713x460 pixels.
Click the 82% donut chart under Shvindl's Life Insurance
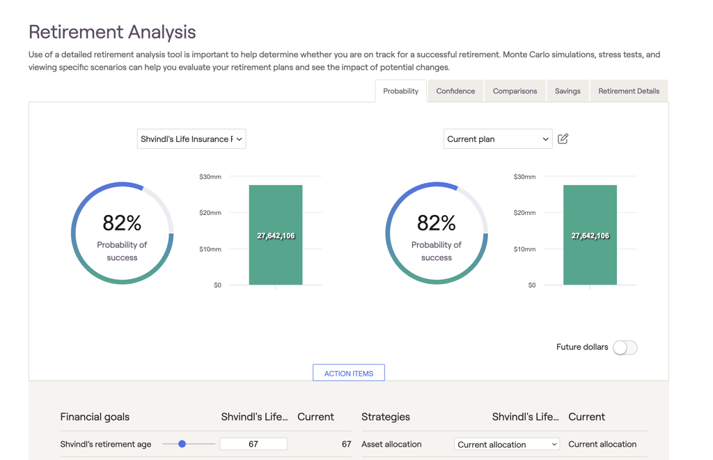[122, 233]
